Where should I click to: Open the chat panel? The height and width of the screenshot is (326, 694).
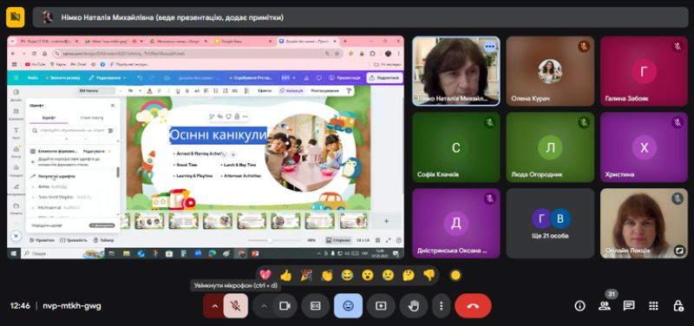pos(629,306)
